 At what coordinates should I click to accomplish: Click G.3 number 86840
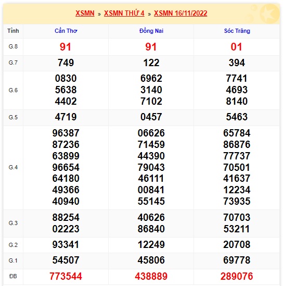click(x=151, y=229)
